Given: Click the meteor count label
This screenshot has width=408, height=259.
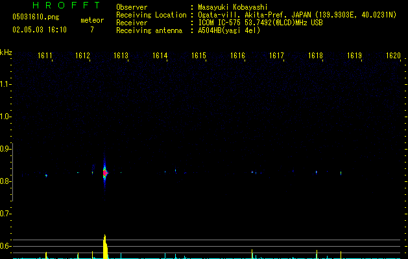Looking at the screenshot, I should pyautogui.click(x=92, y=20).
